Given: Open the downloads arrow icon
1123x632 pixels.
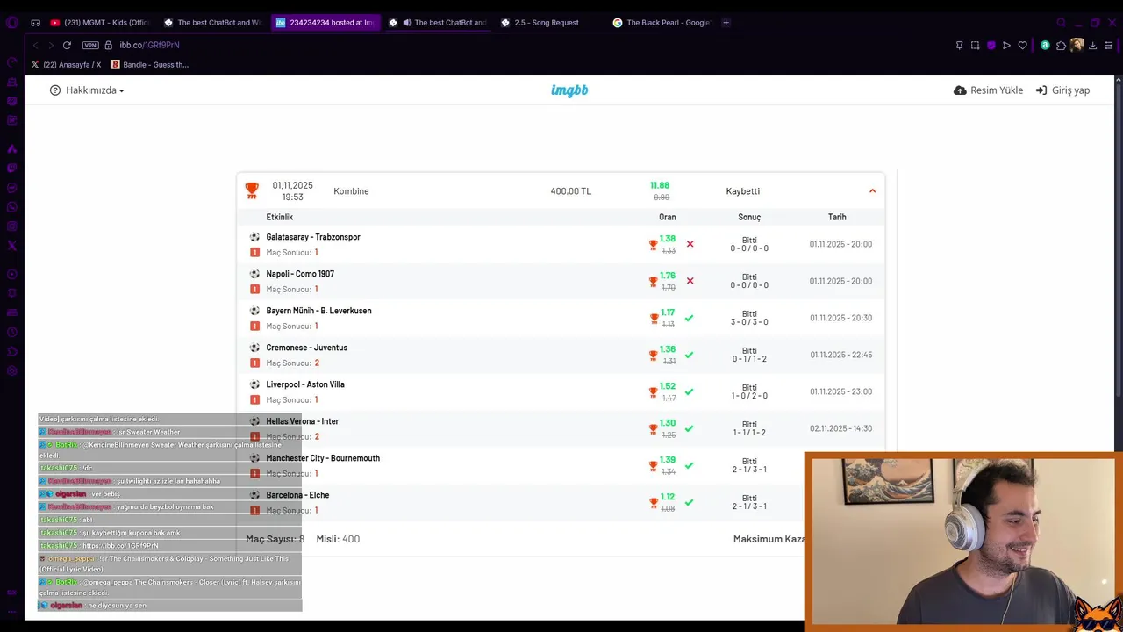Looking at the screenshot, I should pos(1092,46).
